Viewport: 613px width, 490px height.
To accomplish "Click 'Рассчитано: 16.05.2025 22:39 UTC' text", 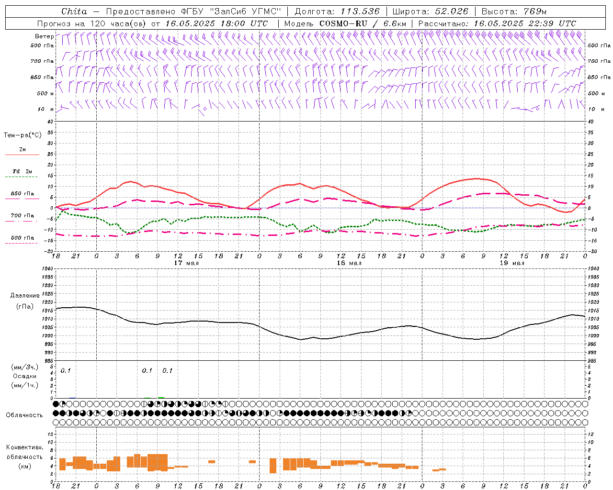I will [497, 23].
